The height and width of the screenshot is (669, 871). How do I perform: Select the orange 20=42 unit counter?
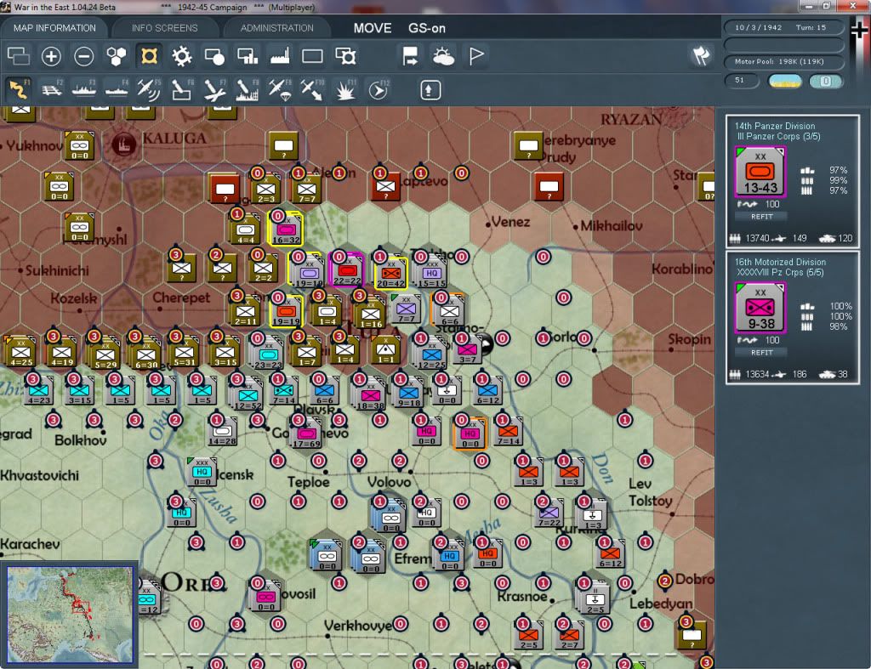tap(390, 273)
